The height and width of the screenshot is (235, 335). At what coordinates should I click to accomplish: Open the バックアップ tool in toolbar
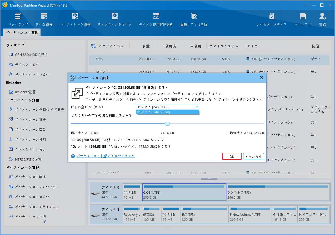click(18, 19)
